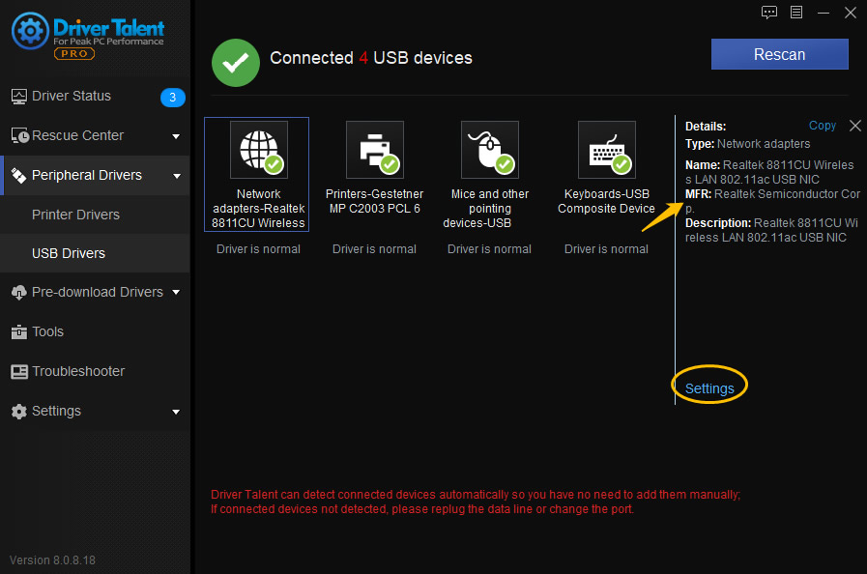
Task: Close the Details panel with X
Action: tap(854, 126)
